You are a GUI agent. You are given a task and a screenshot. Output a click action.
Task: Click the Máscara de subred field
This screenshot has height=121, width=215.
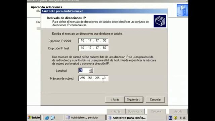[x=93, y=78]
